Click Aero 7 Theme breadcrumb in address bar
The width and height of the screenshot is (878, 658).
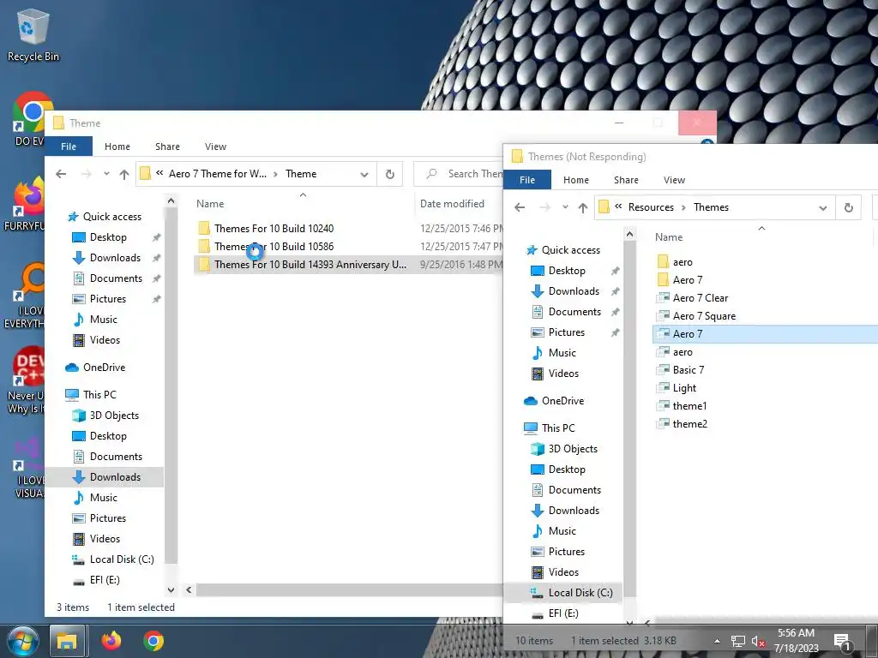pyautogui.click(x=218, y=174)
